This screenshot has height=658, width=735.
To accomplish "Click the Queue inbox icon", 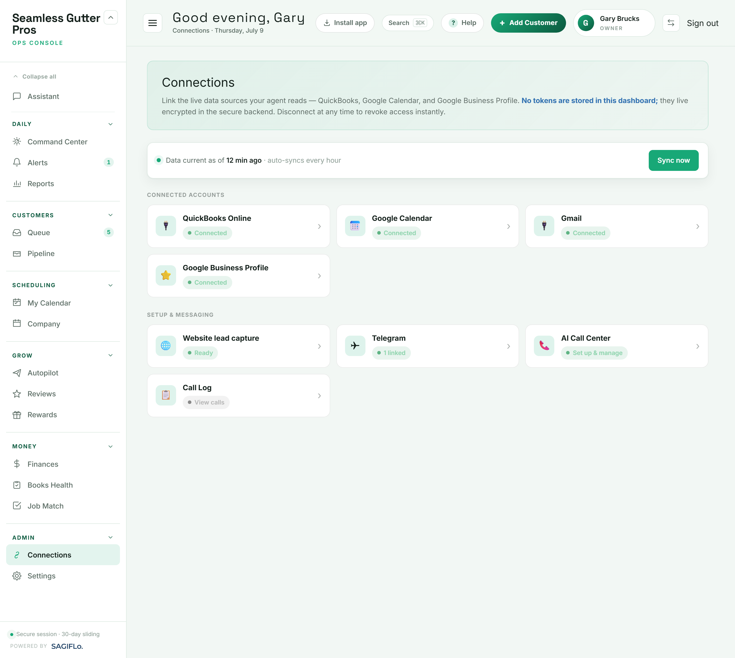I will pyautogui.click(x=17, y=233).
